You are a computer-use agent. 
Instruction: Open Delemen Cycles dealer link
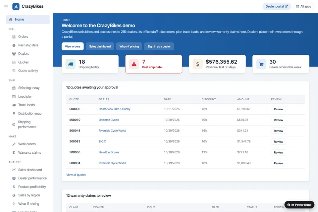(x=109, y=120)
